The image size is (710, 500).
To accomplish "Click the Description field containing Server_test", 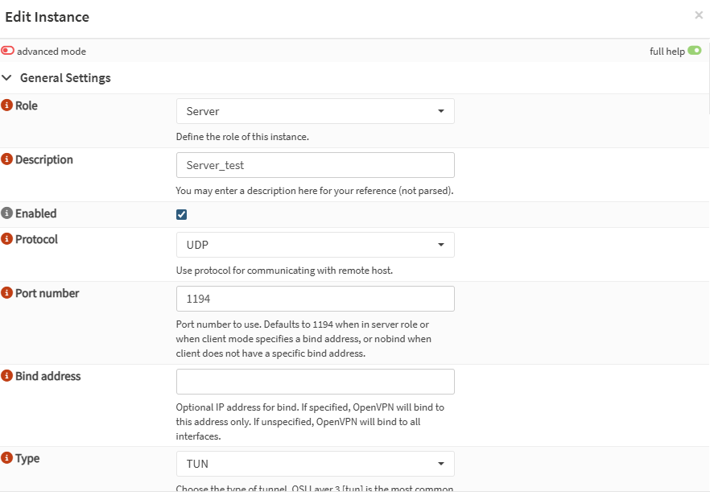I will [x=315, y=165].
